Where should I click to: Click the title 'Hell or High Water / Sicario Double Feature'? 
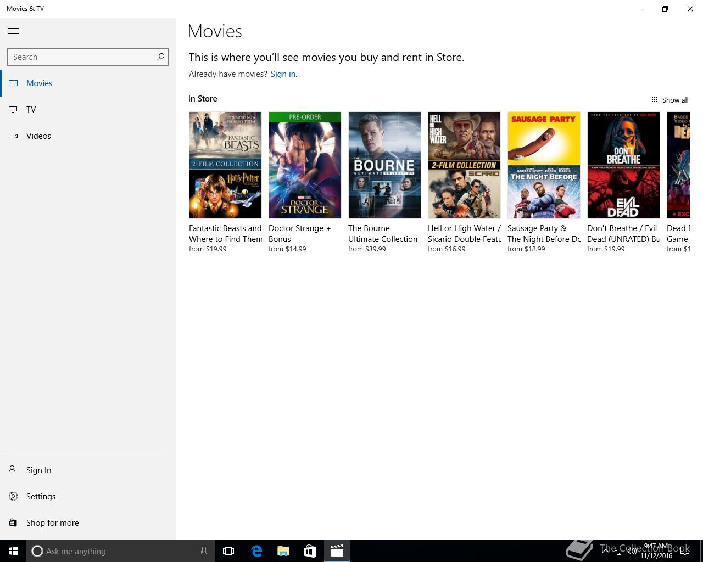(464, 234)
